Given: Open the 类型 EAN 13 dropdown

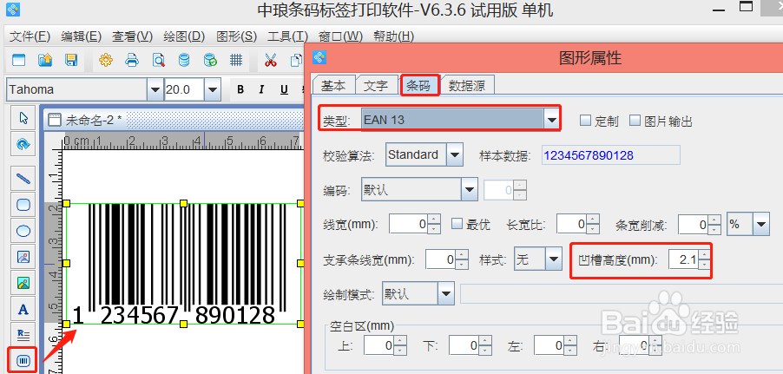Looking at the screenshot, I should tap(551, 120).
